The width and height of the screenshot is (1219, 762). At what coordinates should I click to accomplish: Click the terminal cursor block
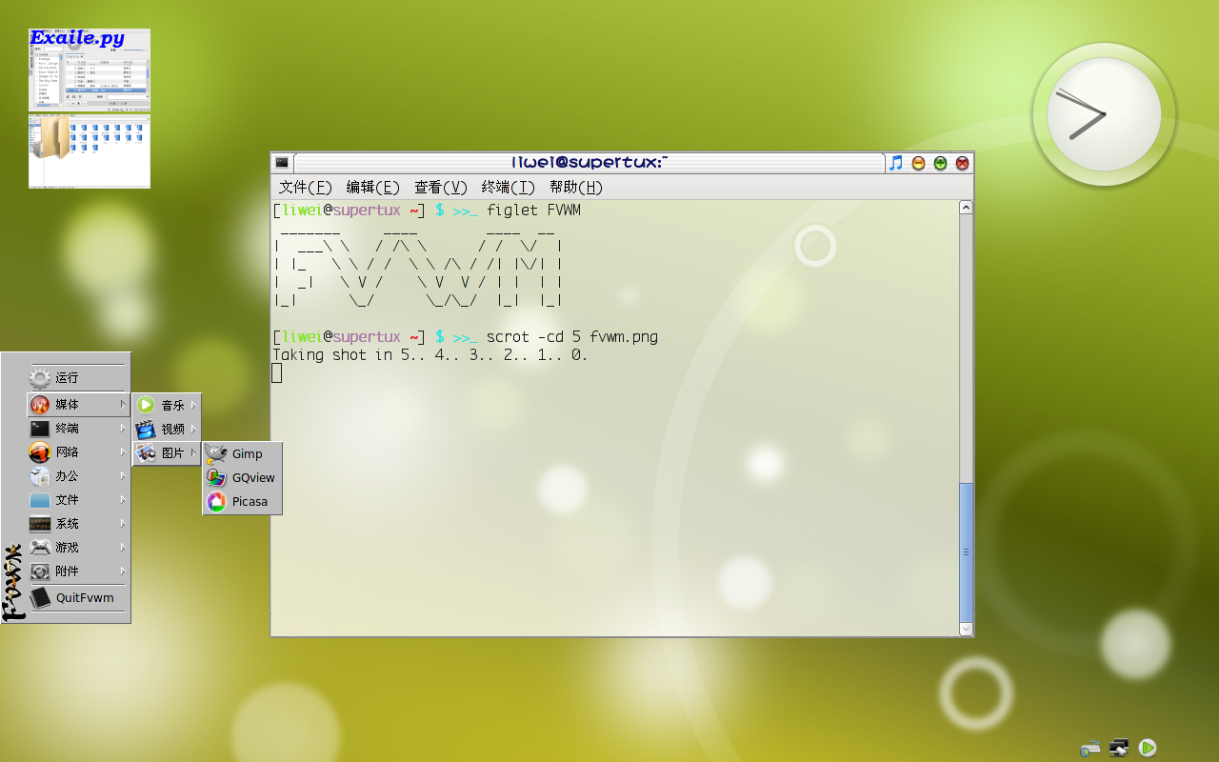pyautogui.click(x=277, y=373)
